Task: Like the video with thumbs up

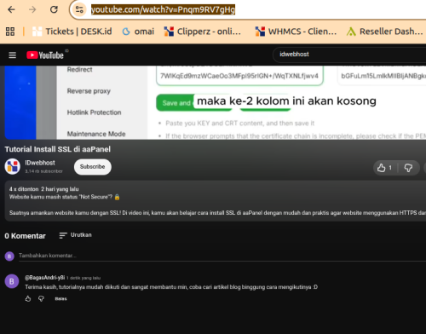Action: click(385, 168)
